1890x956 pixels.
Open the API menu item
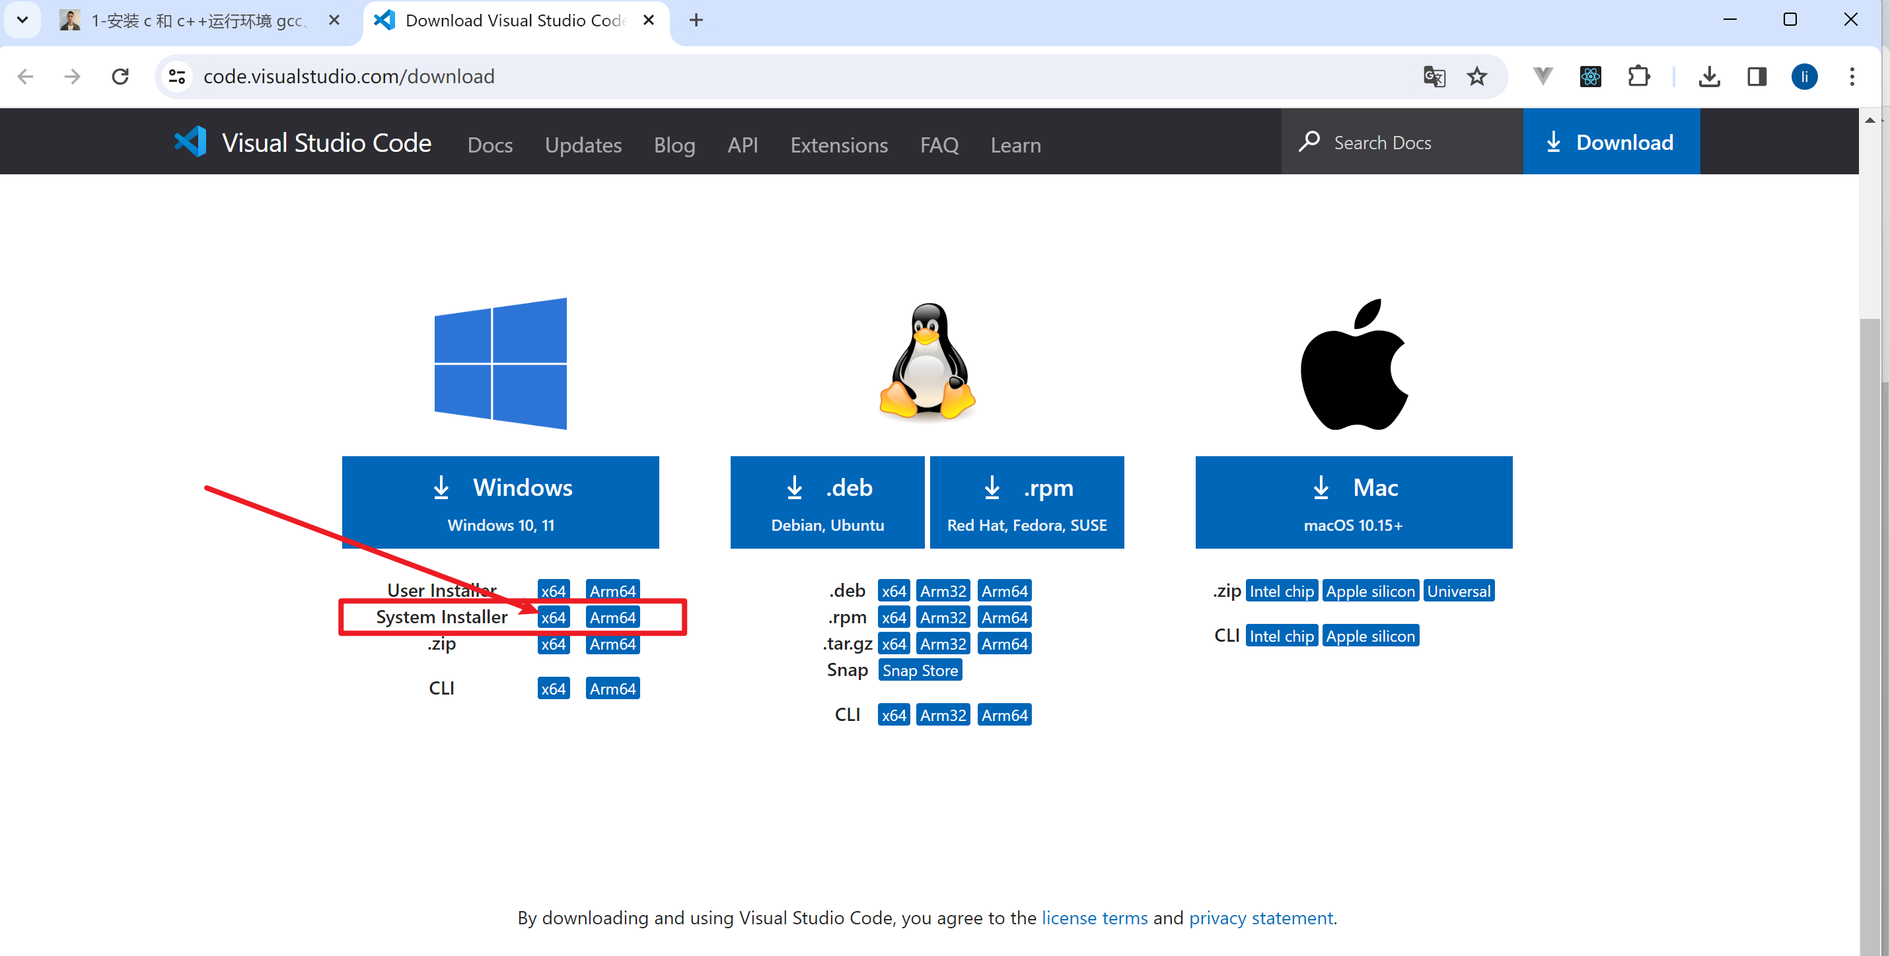pyautogui.click(x=743, y=145)
